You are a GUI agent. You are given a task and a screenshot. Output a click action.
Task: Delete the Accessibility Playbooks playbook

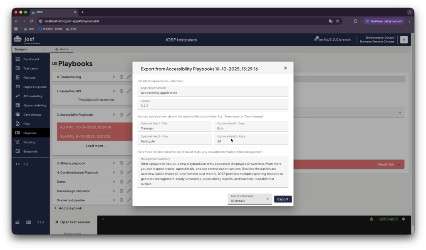[121, 114]
